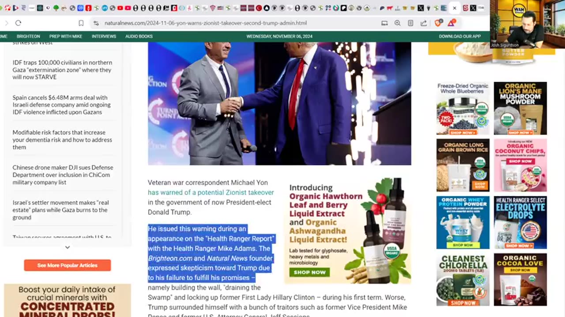Image resolution: width=565 pixels, height=317 pixels.
Task: Open Organic Long Grain Brown Rice ad
Action: tap(463, 165)
